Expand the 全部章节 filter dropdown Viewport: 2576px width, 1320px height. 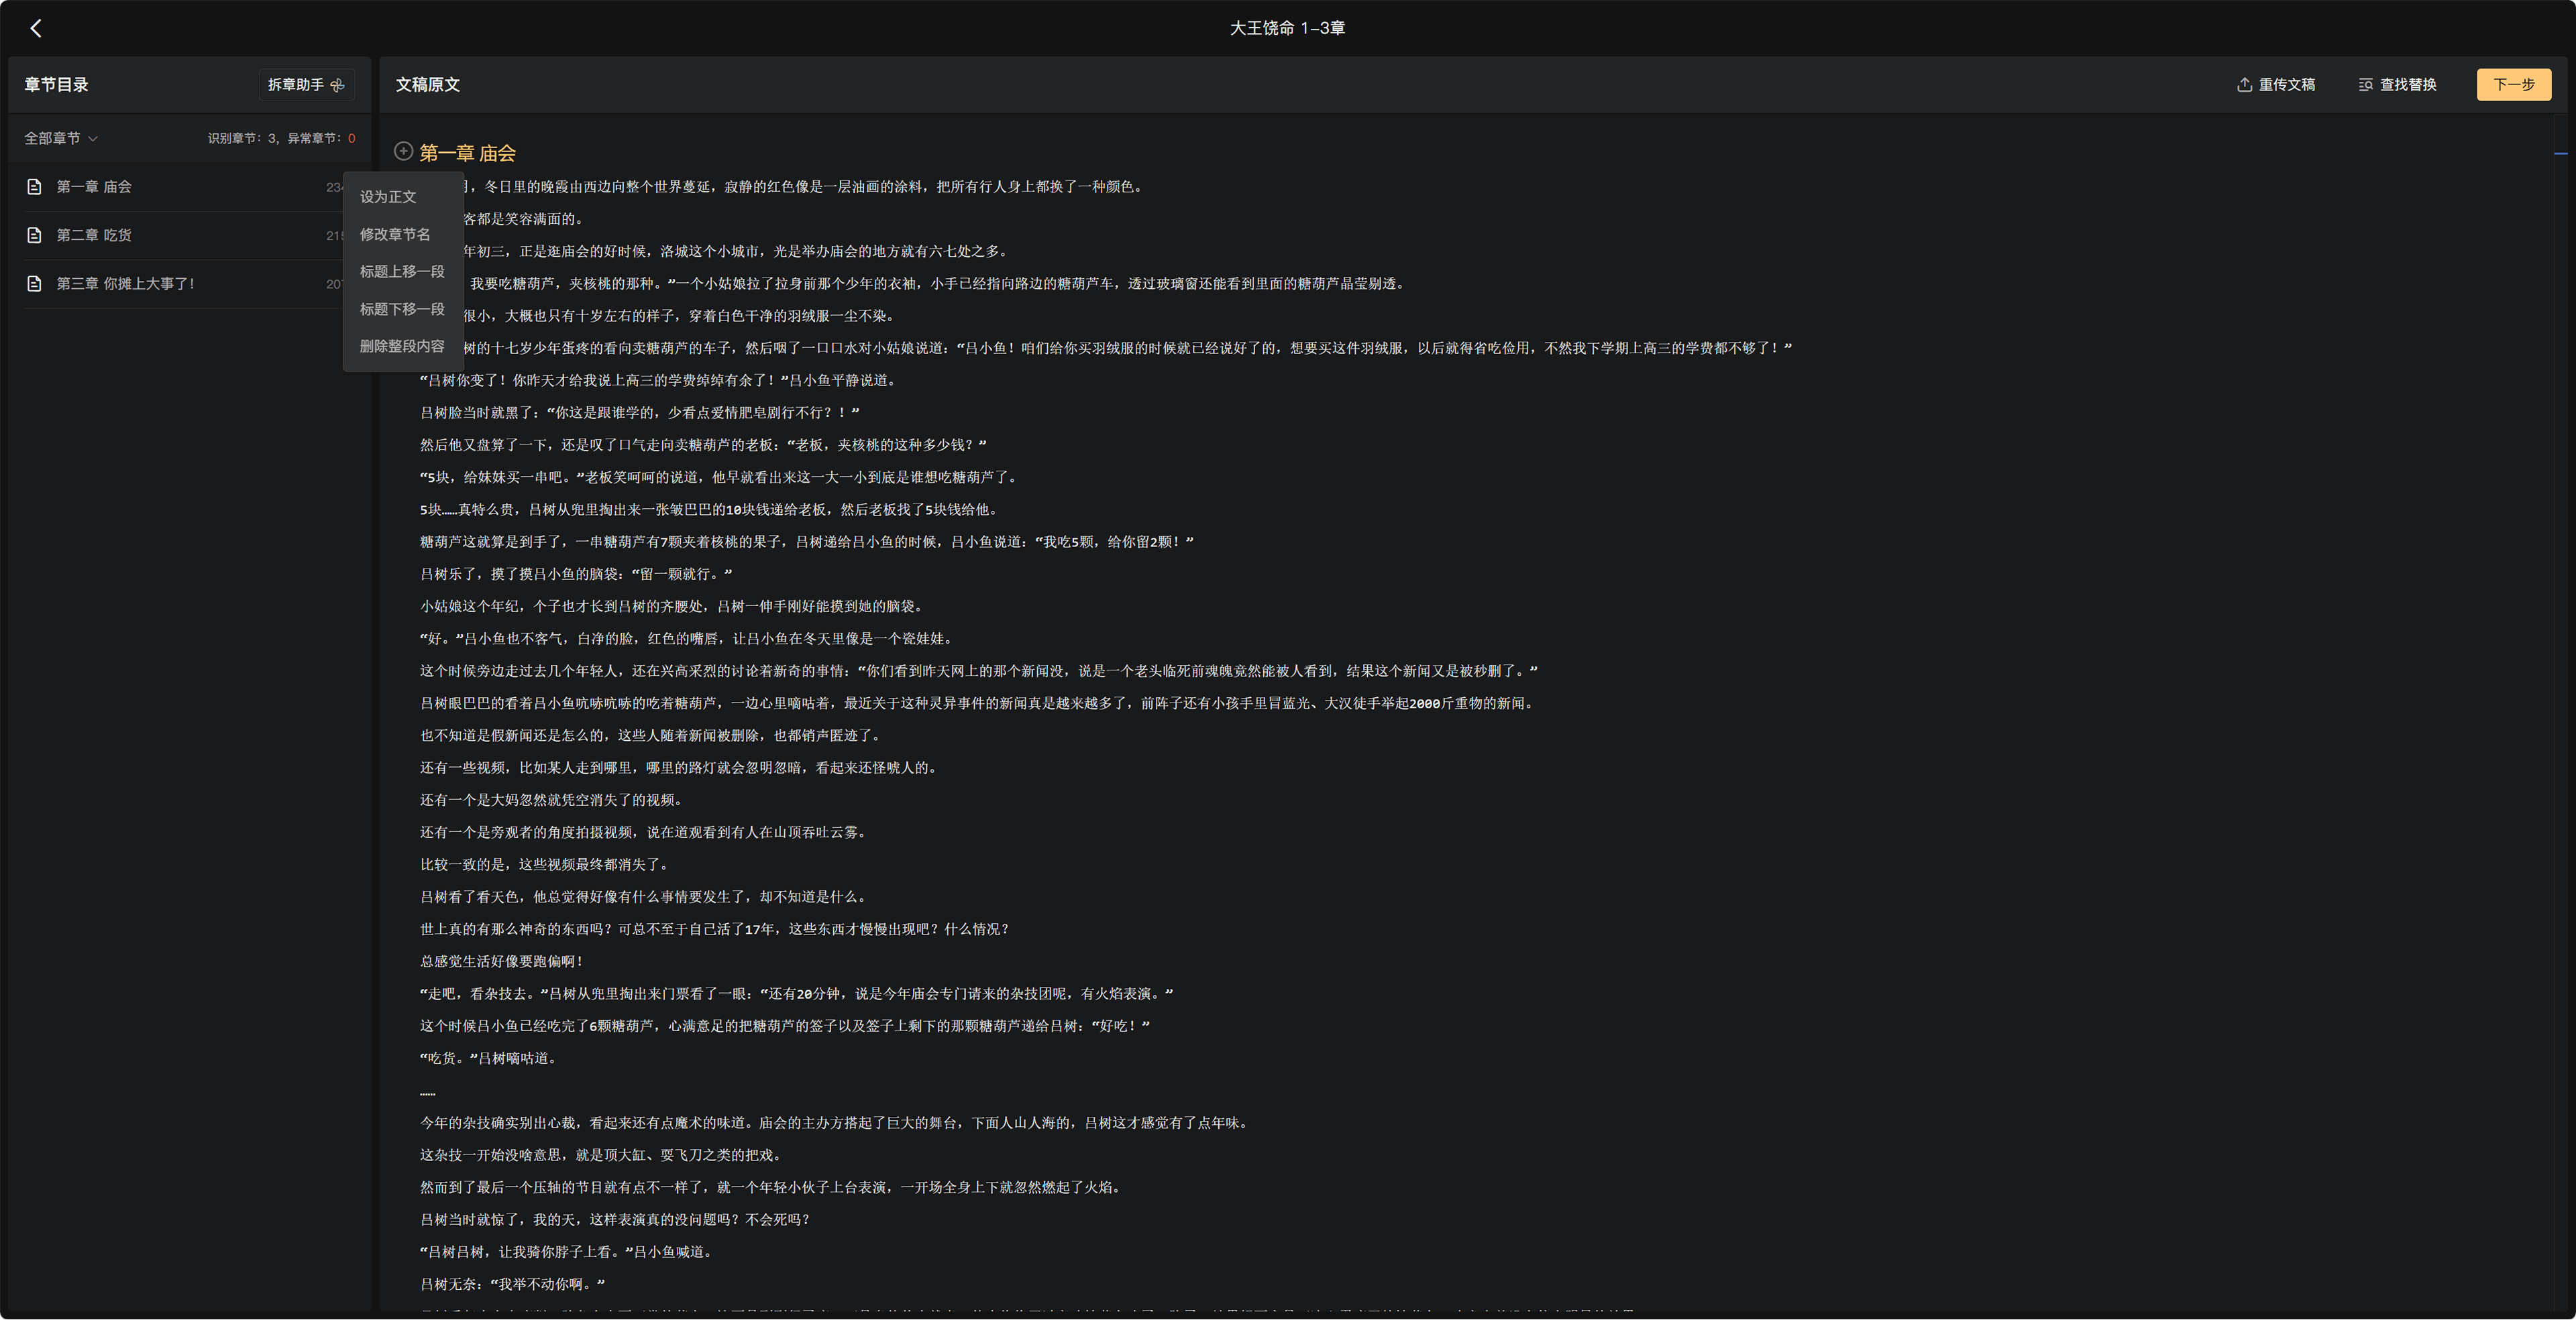[61, 138]
